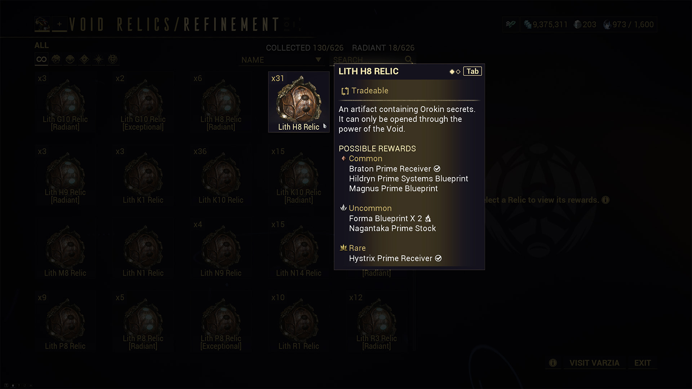Filter by Lith era relic icon
This screenshot has width=692, height=389.
(x=56, y=59)
